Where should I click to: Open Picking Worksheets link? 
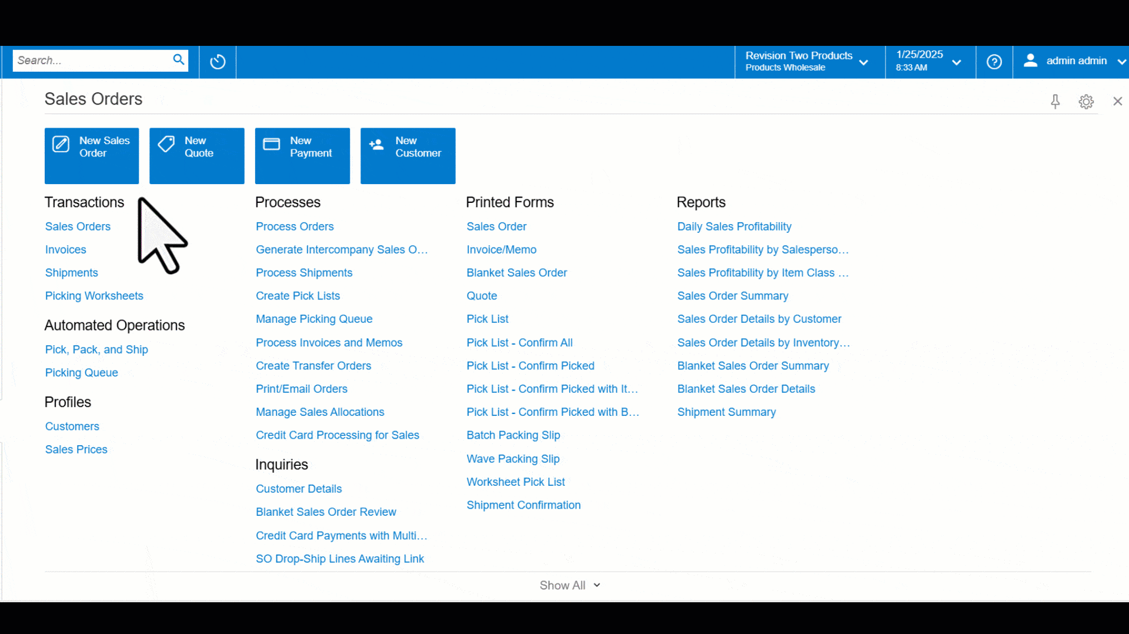click(94, 296)
